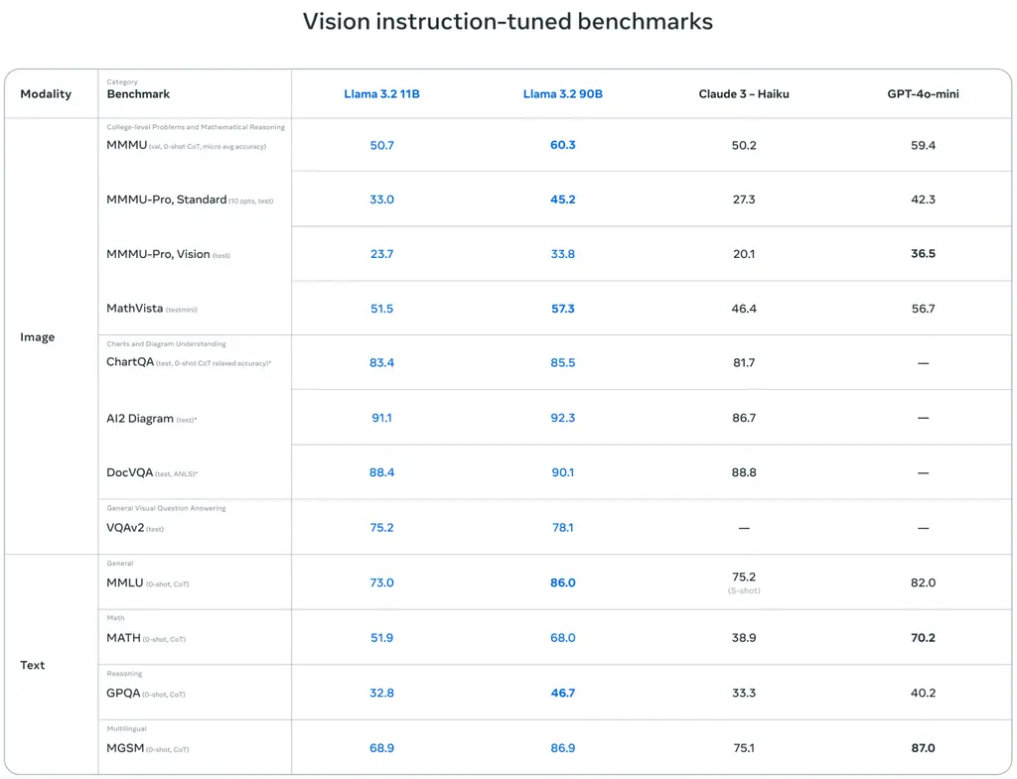Image resolution: width=1017 pixels, height=779 pixels.
Task: Click the MMMU score "50.7" for Llama 11B
Action: pos(382,145)
